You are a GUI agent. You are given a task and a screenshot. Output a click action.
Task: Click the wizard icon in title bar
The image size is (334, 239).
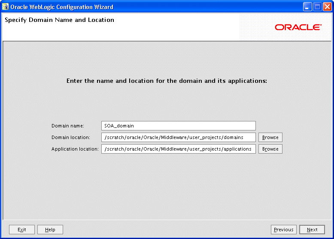(5, 6)
